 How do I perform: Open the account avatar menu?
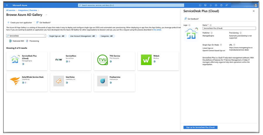pos(256,5)
